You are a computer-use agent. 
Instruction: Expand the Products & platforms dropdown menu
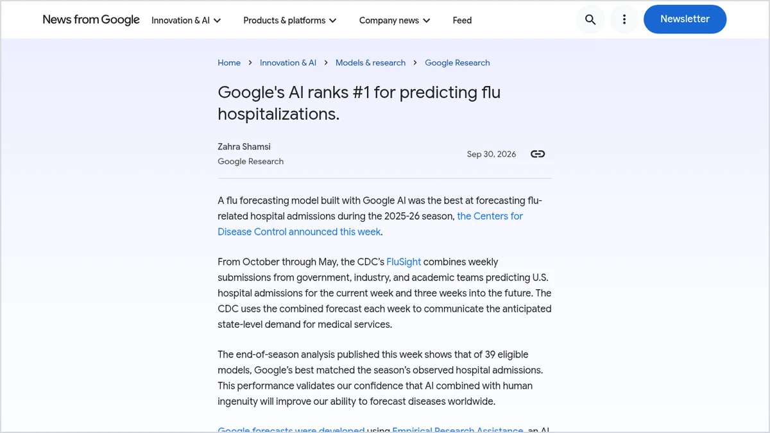coord(290,21)
